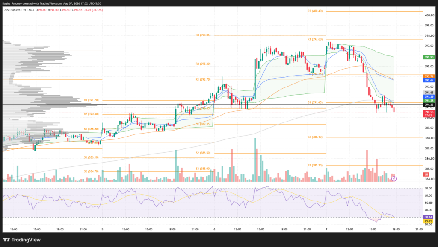Select the O391.00 open value
The width and height of the screenshot is (438, 247).
tap(41, 10)
